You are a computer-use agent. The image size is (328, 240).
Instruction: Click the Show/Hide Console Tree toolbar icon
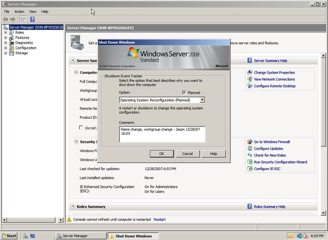[x=23, y=19]
